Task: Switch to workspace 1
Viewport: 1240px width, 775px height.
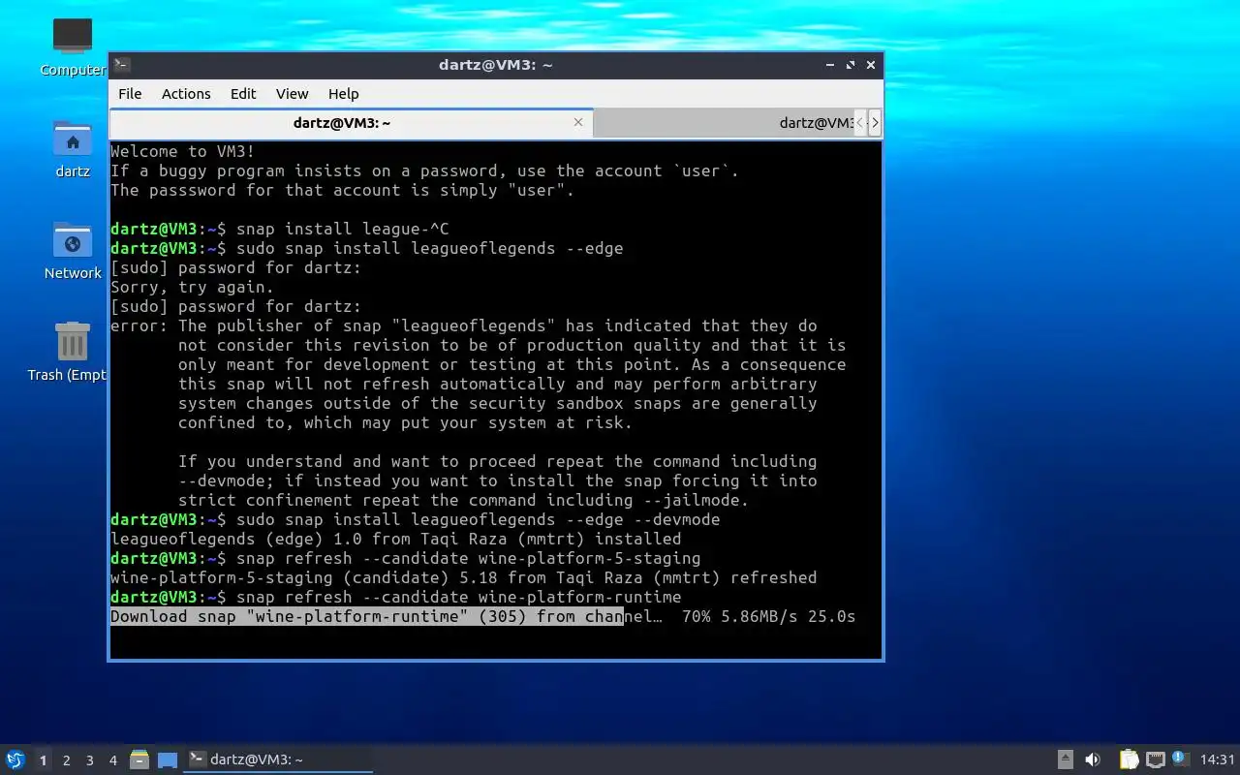Action: [x=43, y=760]
